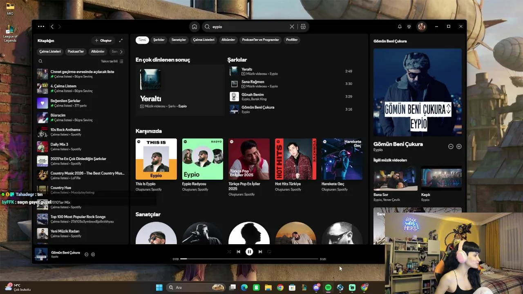The height and width of the screenshot is (294, 523).
Task: Click the minus icon beside Gömün Beni Çukura in right panel
Action: [x=451, y=146]
